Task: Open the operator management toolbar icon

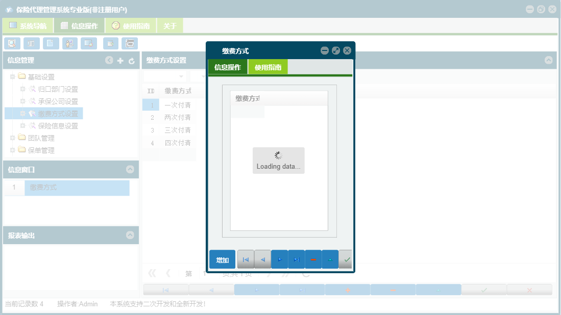Action: tap(69, 43)
